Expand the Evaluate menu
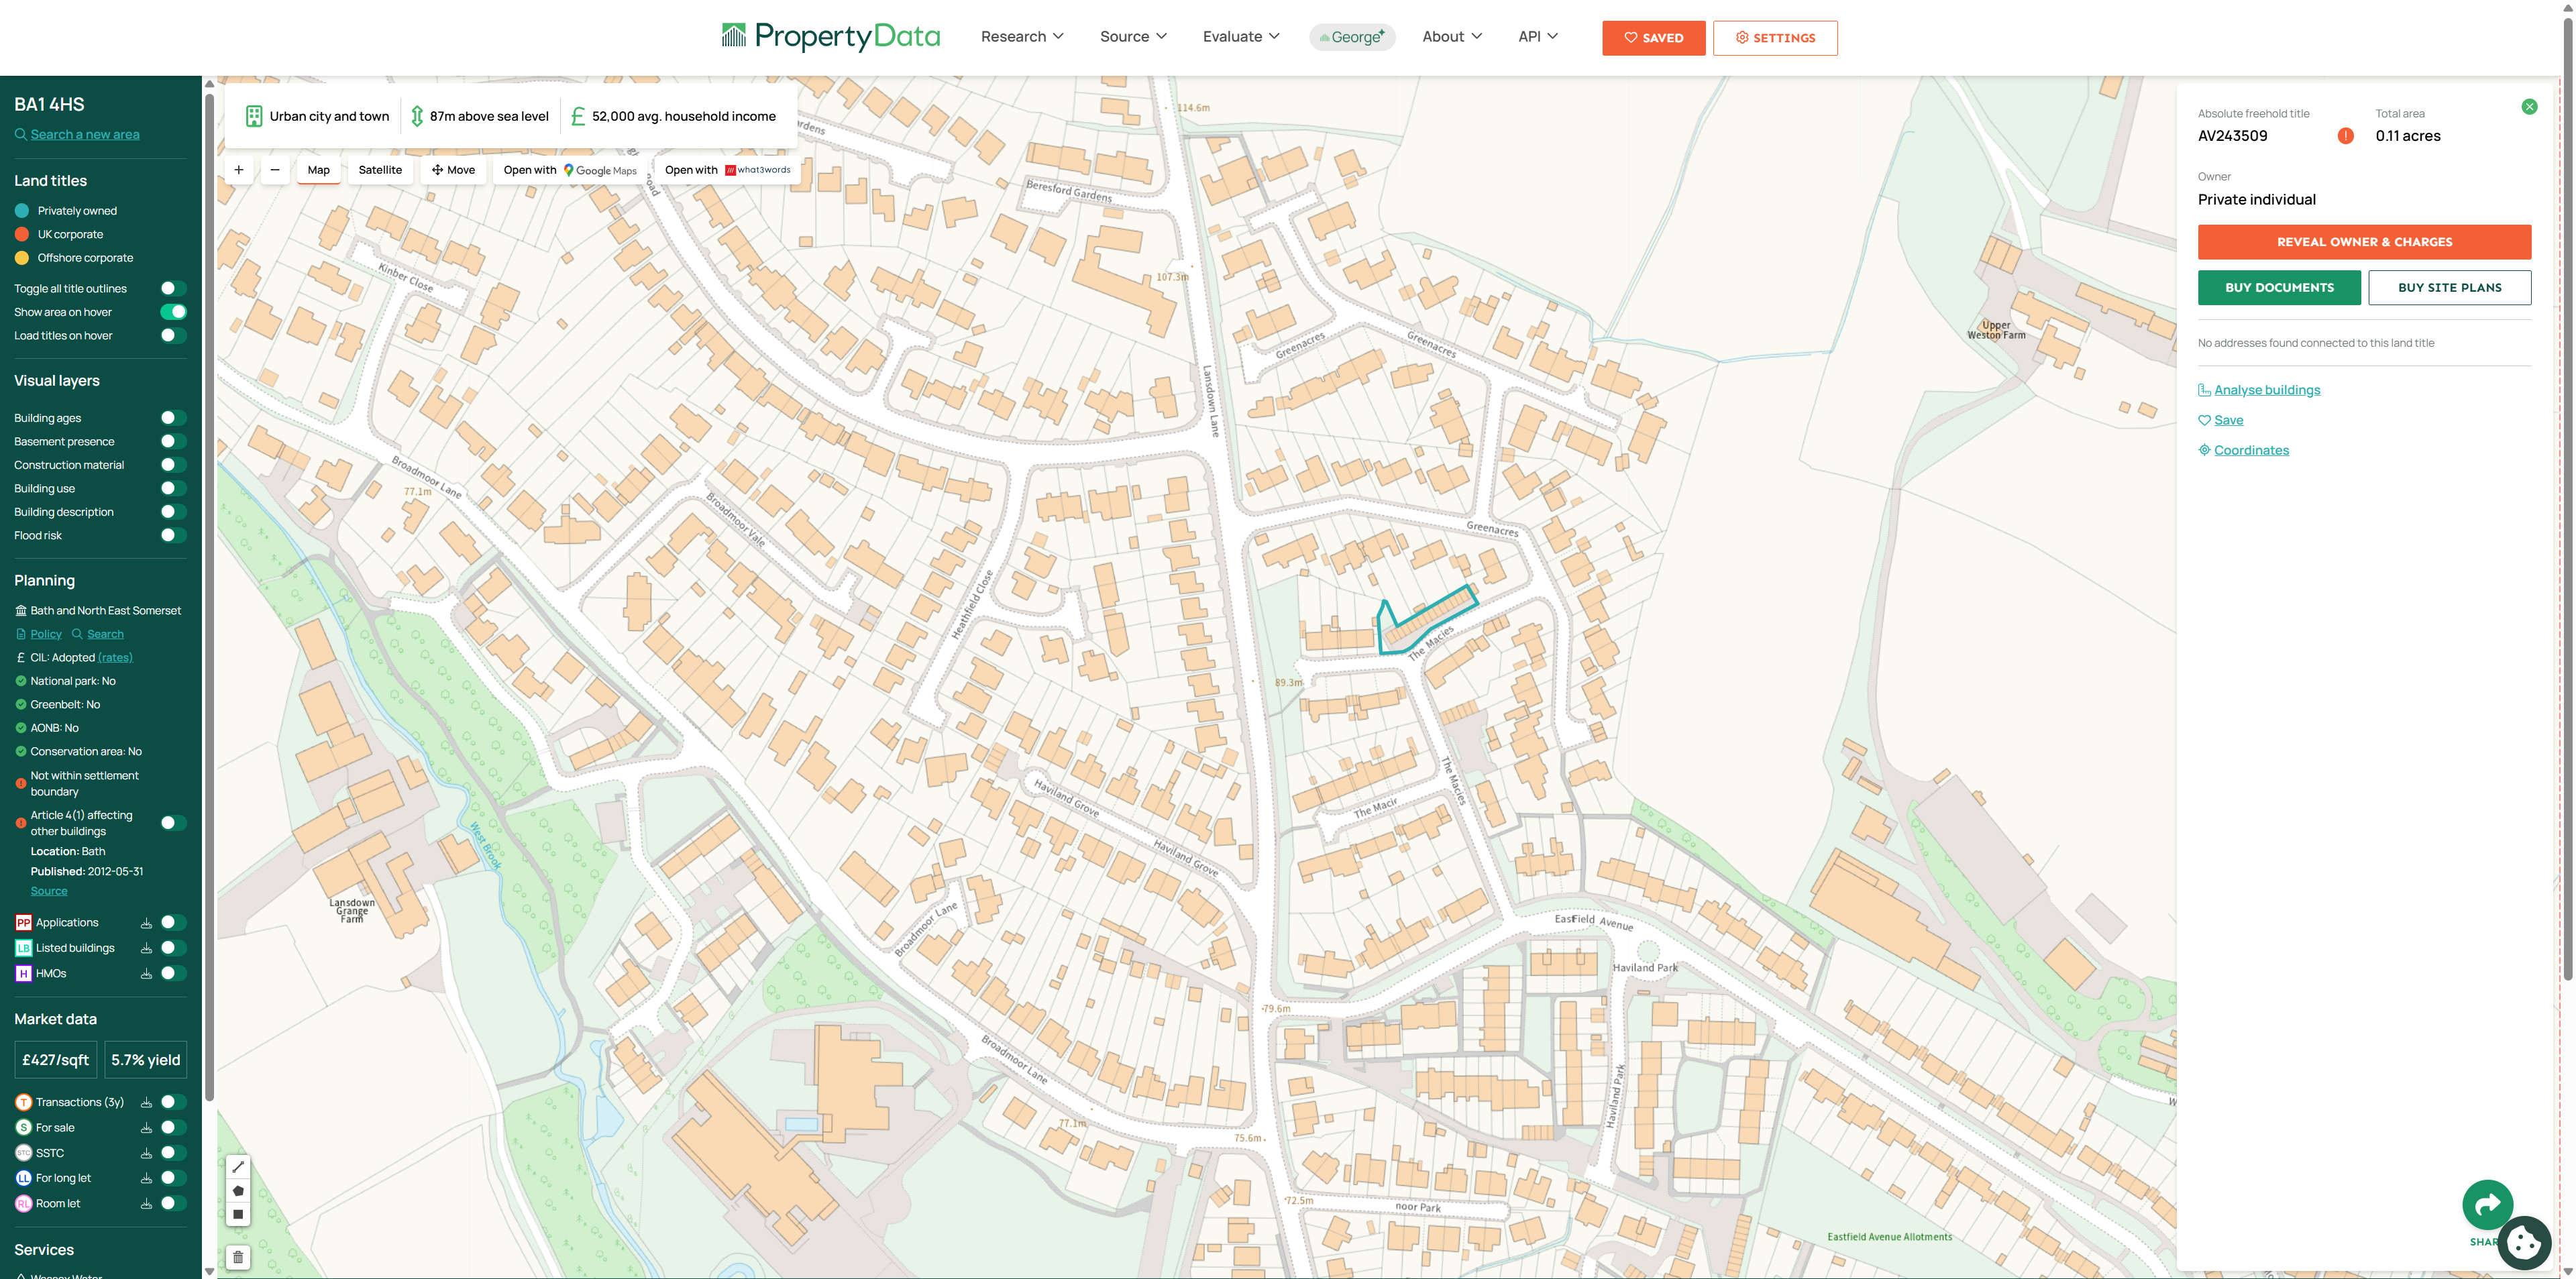This screenshot has width=2576, height=1279. click(x=1240, y=37)
